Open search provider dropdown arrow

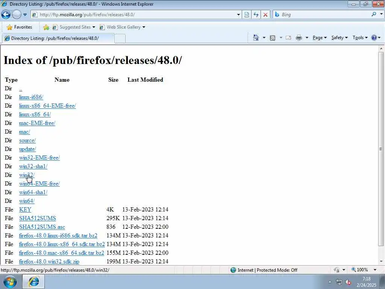pos(381,14)
